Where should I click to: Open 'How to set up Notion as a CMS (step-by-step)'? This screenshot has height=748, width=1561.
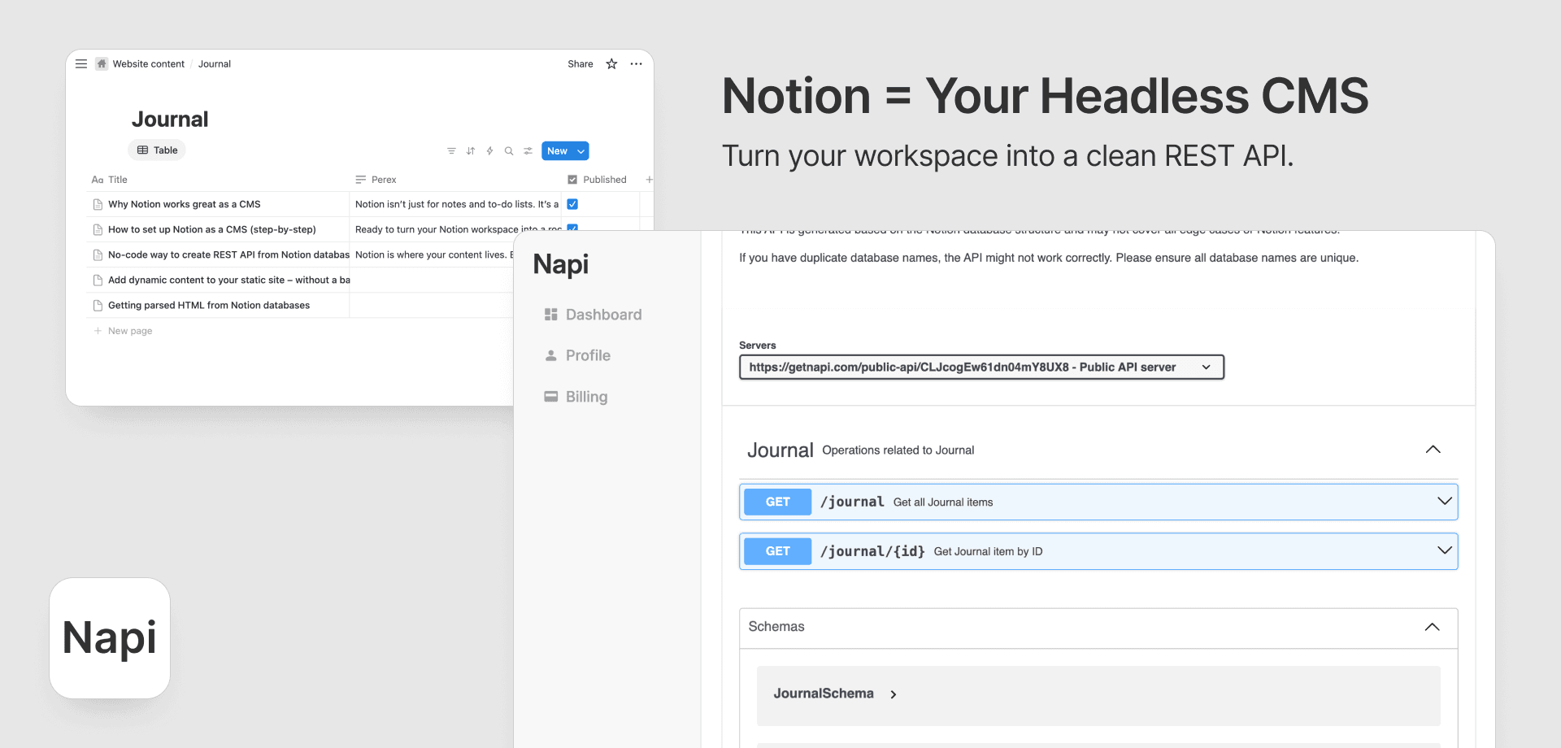pos(212,230)
